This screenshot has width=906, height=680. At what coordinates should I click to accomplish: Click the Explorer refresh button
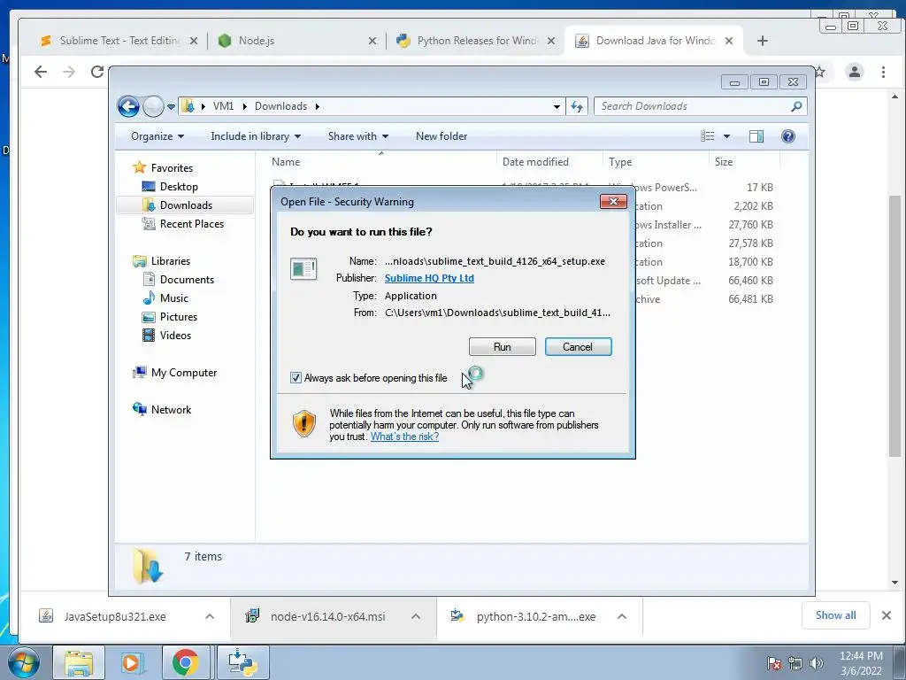point(577,106)
